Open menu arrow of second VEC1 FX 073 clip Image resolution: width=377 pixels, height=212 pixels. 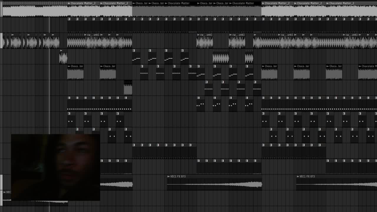pos(298,176)
